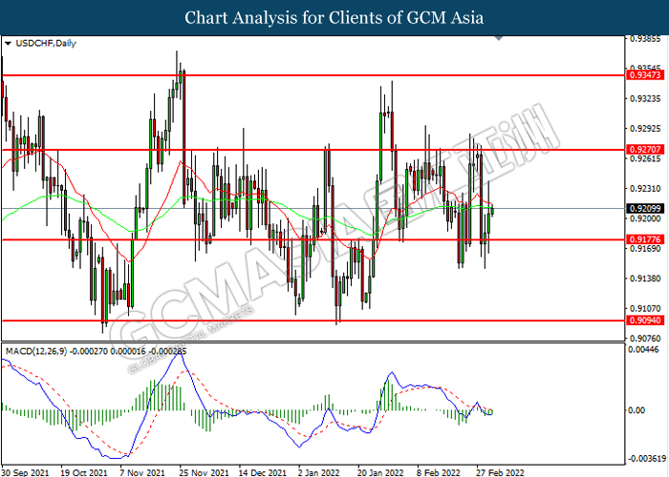Click the current price tag 0.92099

click(645, 208)
